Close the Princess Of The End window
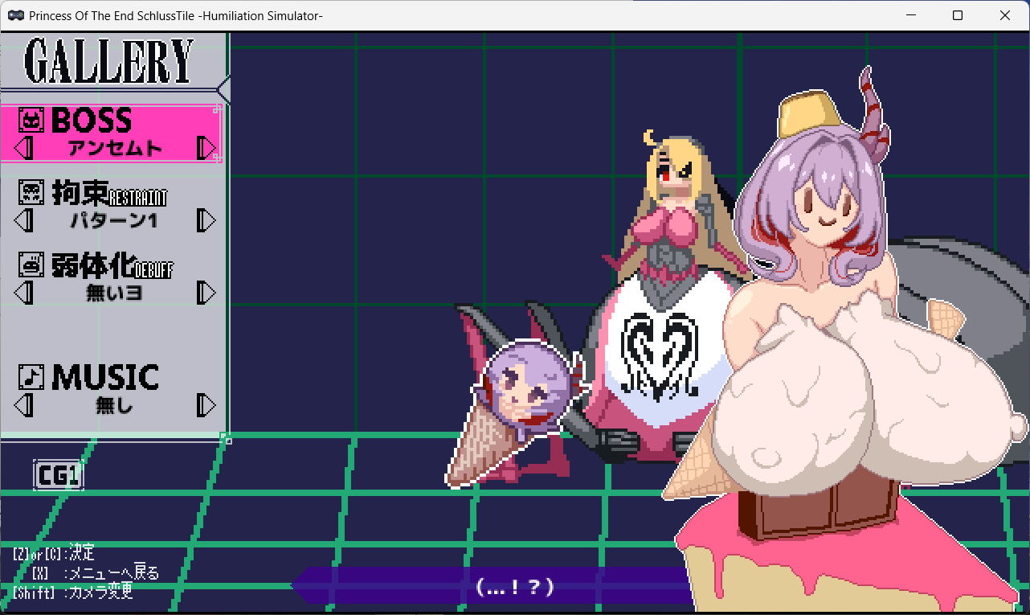 (1005, 15)
